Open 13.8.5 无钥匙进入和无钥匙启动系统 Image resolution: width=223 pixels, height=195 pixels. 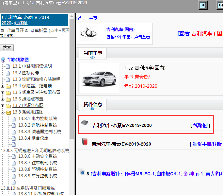point(35,151)
